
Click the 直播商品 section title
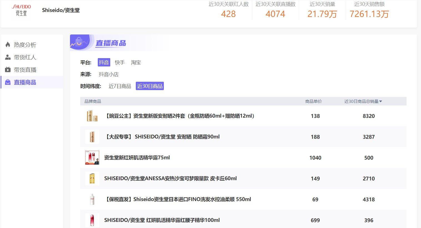click(x=111, y=43)
